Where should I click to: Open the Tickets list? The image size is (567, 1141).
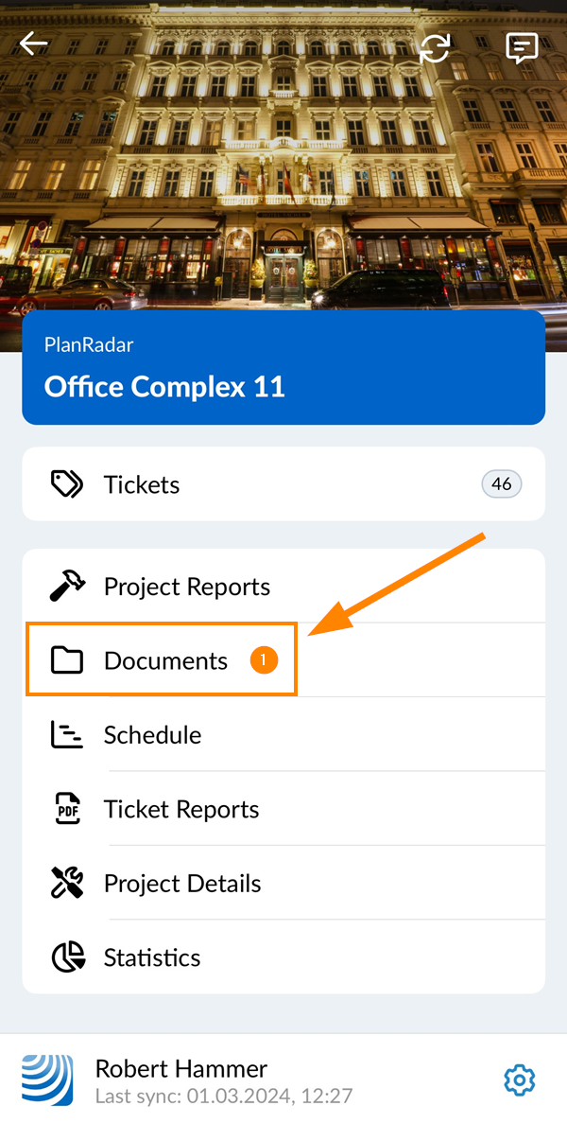283,484
